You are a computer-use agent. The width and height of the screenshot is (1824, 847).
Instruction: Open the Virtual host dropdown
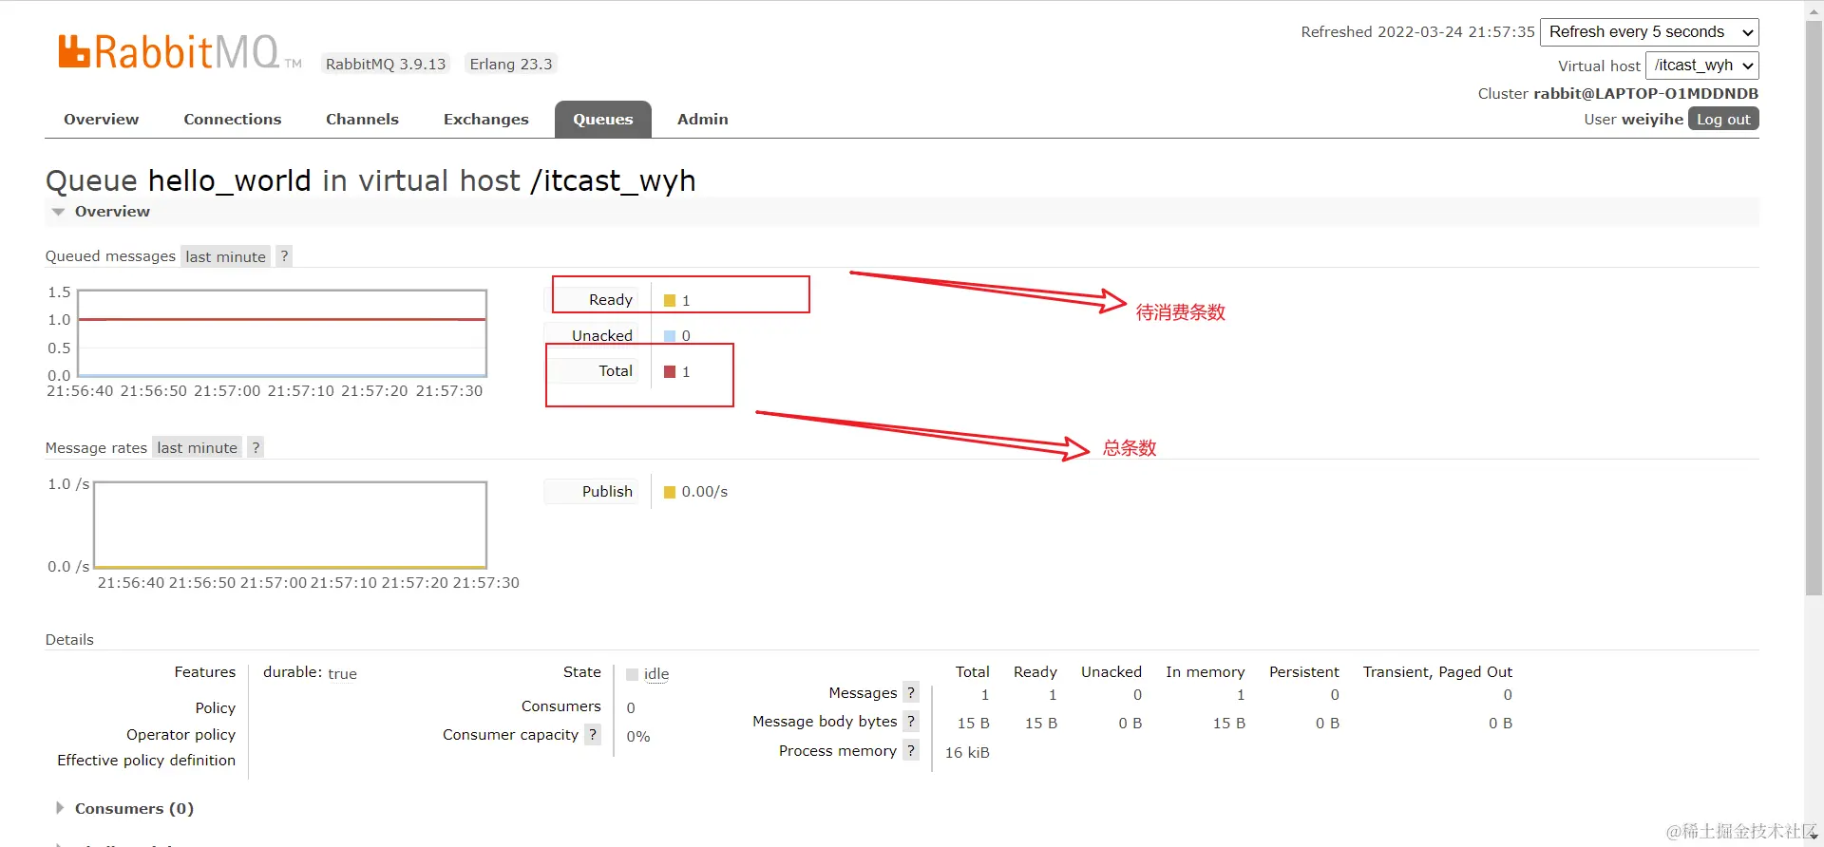tap(1702, 66)
